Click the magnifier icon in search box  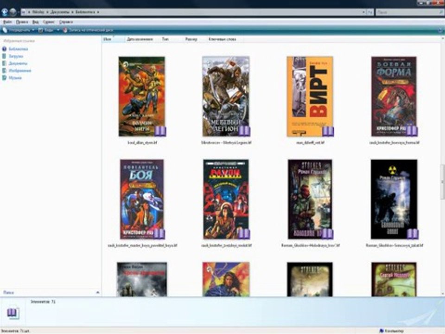pyautogui.click(x=441, y=12)
